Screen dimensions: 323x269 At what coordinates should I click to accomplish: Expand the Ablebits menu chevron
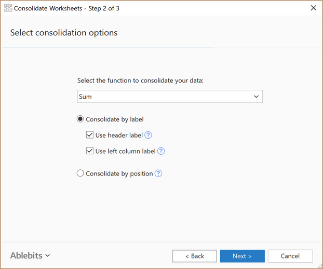pyautogui.click(x=48, y=255)
